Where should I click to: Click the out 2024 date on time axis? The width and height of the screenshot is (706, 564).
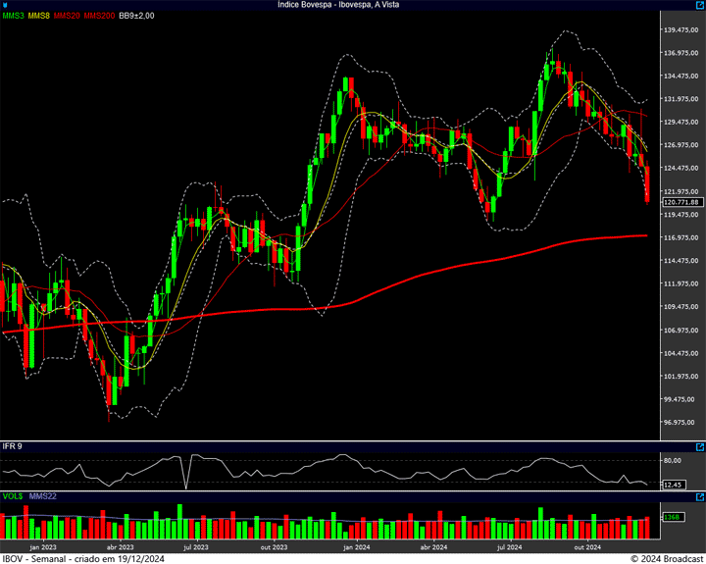(586, 546)
